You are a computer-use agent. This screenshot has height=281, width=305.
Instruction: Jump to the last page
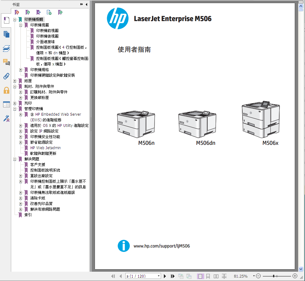173,276
